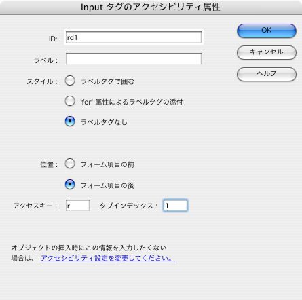The image size is (302, 300).
Task: Focus the タブインデックス field containing 1
Action: (x=175, y=206)
